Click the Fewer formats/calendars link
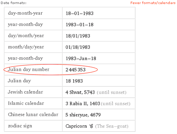Image resolution: width=177 pixels, height=134 pixels. coord(153,3)
